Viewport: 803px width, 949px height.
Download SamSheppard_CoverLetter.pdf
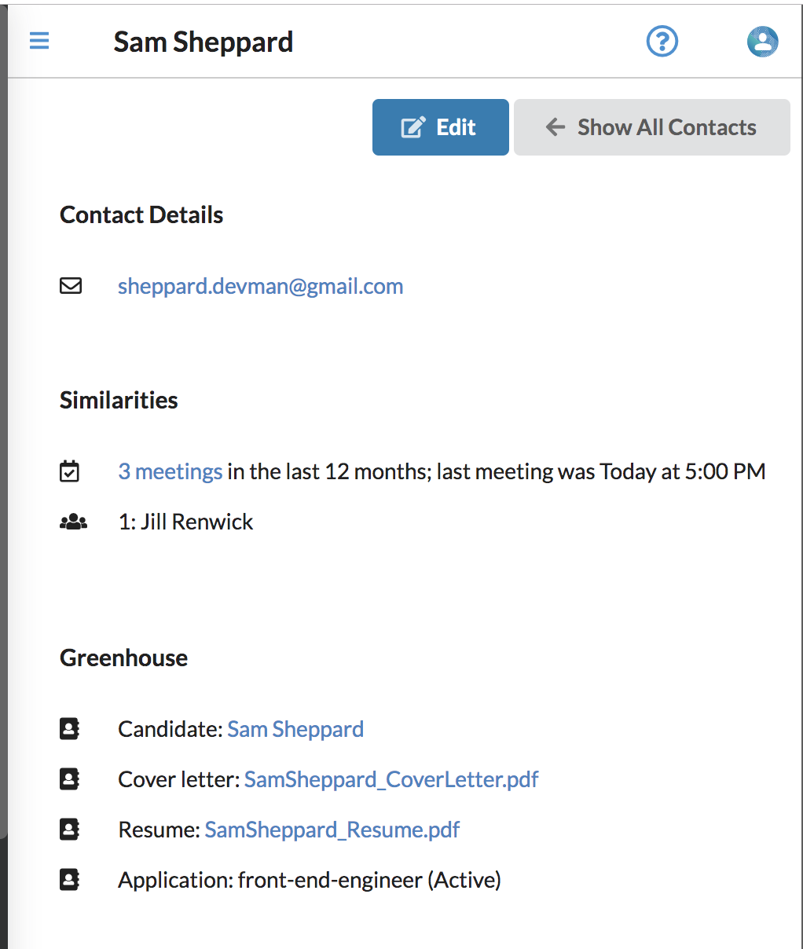click(391, 779)
